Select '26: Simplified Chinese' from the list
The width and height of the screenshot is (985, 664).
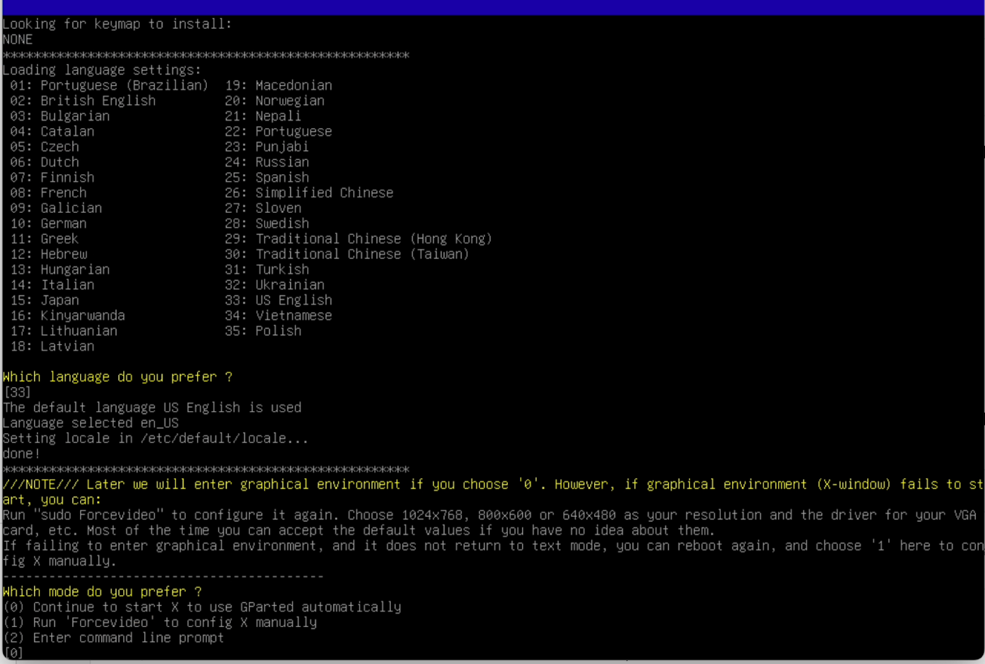(309, 193)
